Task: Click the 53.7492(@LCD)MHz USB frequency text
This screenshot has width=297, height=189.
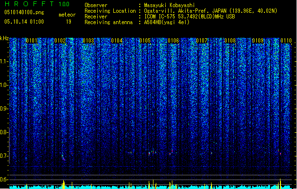Action: 207,17
